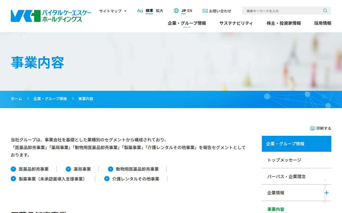
Task: Click the printer icon
Action: pyautogui.click(x=313, y=128)
